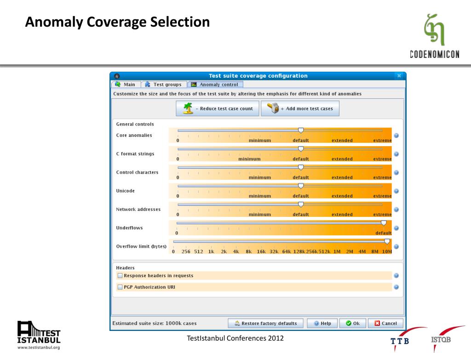Click the Help button
This screenshot has height=353, width=471.
pos(322,323)
